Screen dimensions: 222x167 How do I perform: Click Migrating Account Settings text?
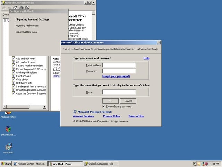click(32, 19)
